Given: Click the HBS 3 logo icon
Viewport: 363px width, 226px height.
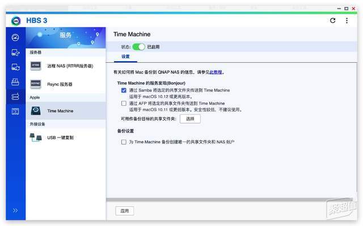Looking at the screenshot, I should [x=16, y=21].
